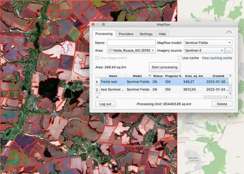Click the folder icon in Area dropdown

[x=111, y=50]
